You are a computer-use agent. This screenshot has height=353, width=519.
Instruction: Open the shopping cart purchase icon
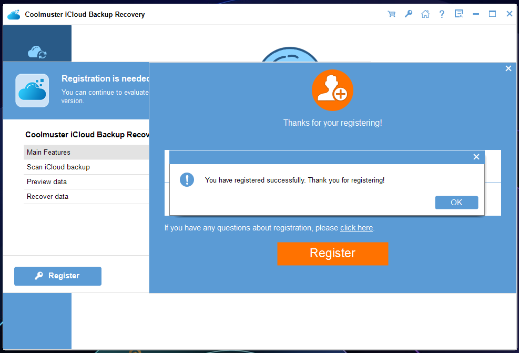tap(391, 14)
